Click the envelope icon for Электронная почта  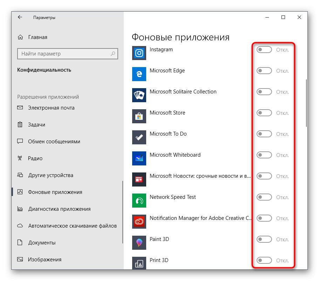(20, 107)
